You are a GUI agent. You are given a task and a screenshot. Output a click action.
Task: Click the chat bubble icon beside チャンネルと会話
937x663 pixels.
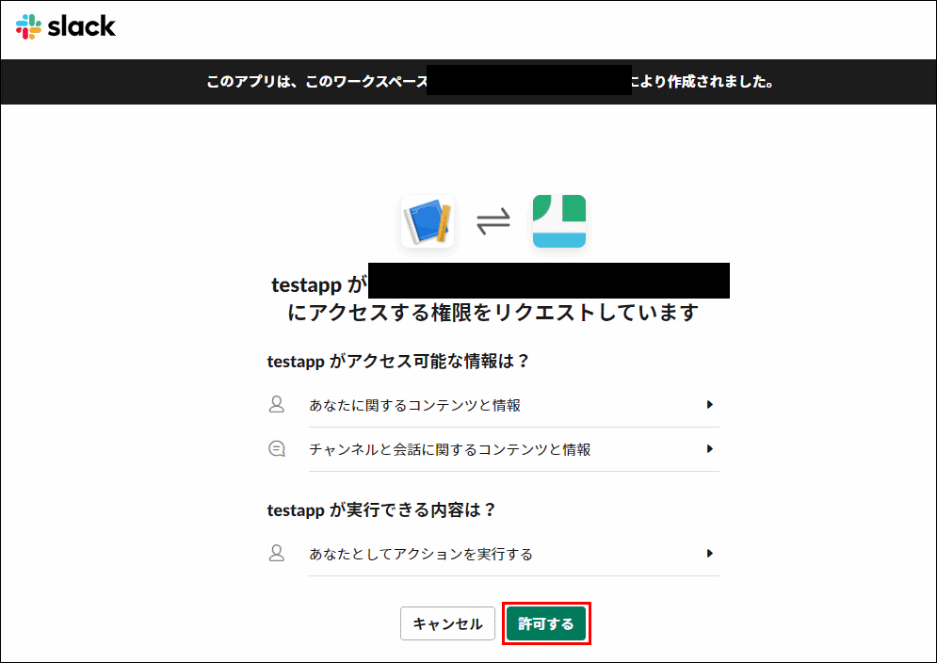277,449
